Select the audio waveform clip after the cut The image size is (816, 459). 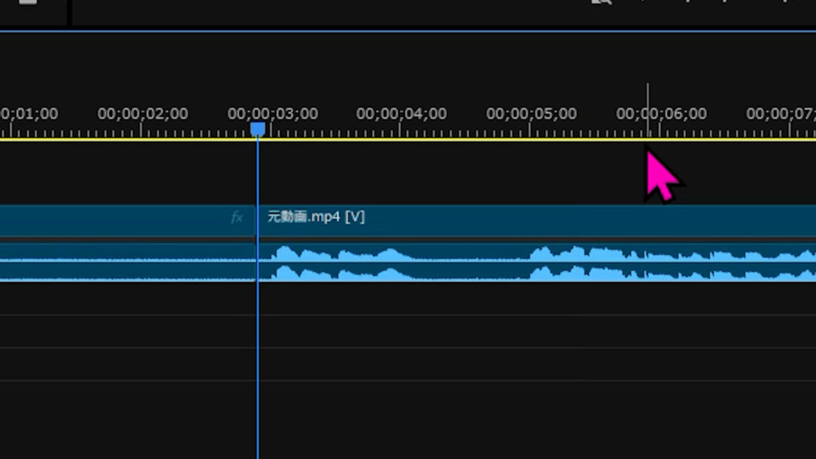pos(534,253)
